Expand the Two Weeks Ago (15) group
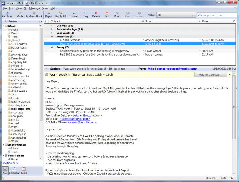239x182 pixels. point(52,29)
